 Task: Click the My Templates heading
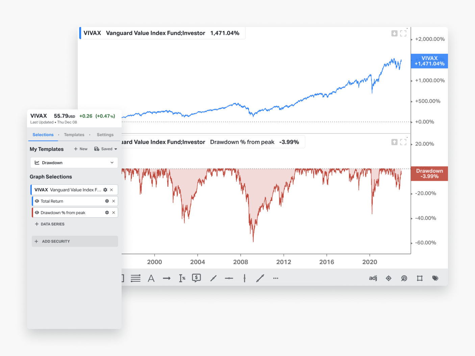tap(47, 149)
